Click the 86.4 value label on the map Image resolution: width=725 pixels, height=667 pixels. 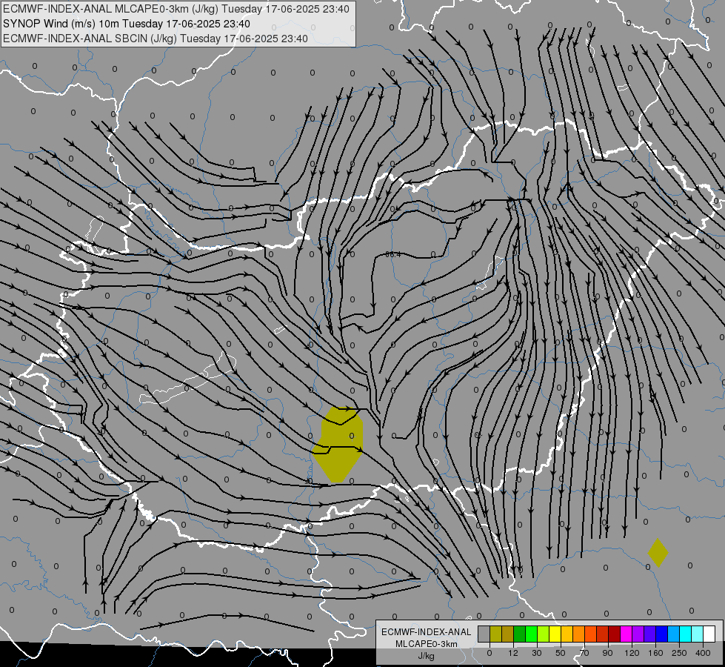click(392, 255)
